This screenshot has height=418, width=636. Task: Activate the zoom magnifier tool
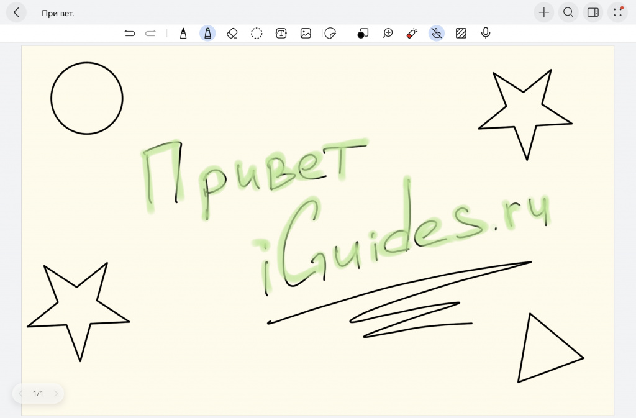[x=388, y=34]
